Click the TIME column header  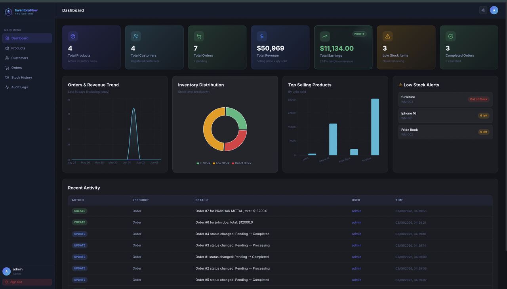pyautogui.click(x=399, y=200)
